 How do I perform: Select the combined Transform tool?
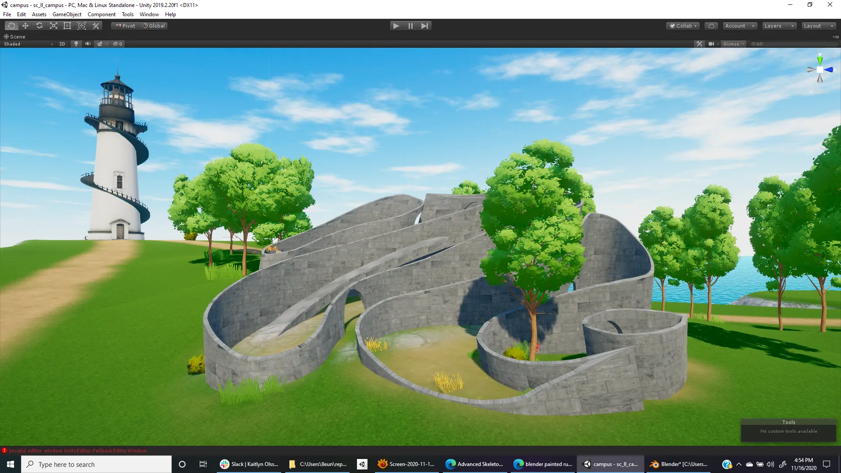coord(81,26)
